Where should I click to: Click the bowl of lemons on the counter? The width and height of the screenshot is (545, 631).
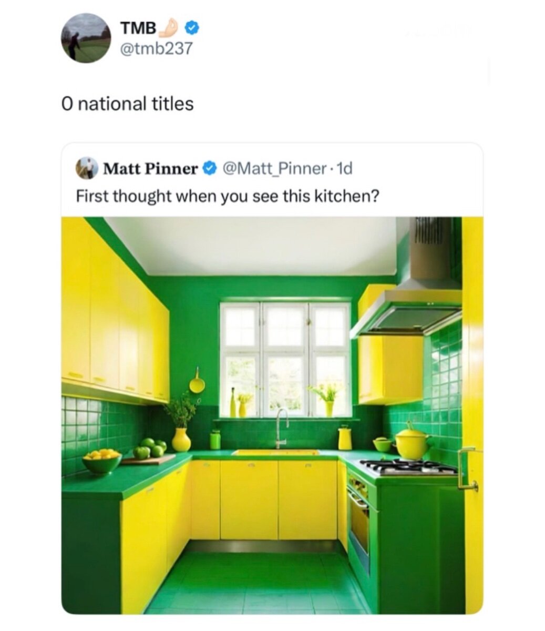(102, 460)
